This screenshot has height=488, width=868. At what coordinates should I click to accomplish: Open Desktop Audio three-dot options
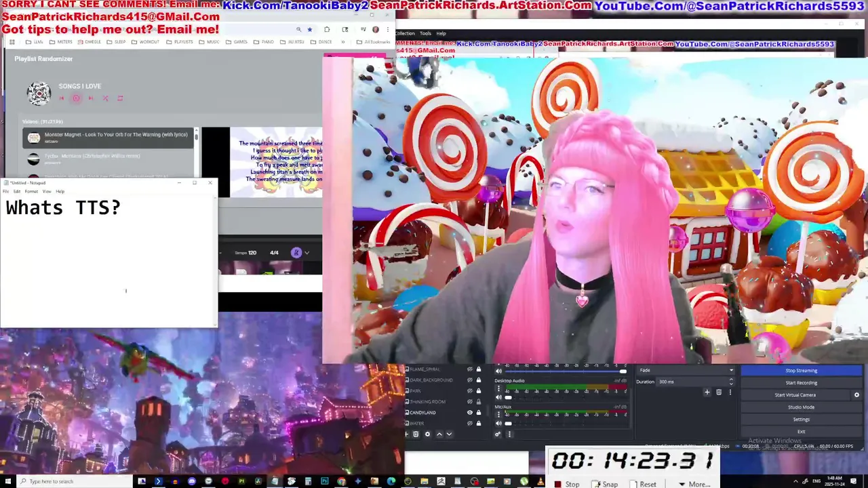[498, 388]
